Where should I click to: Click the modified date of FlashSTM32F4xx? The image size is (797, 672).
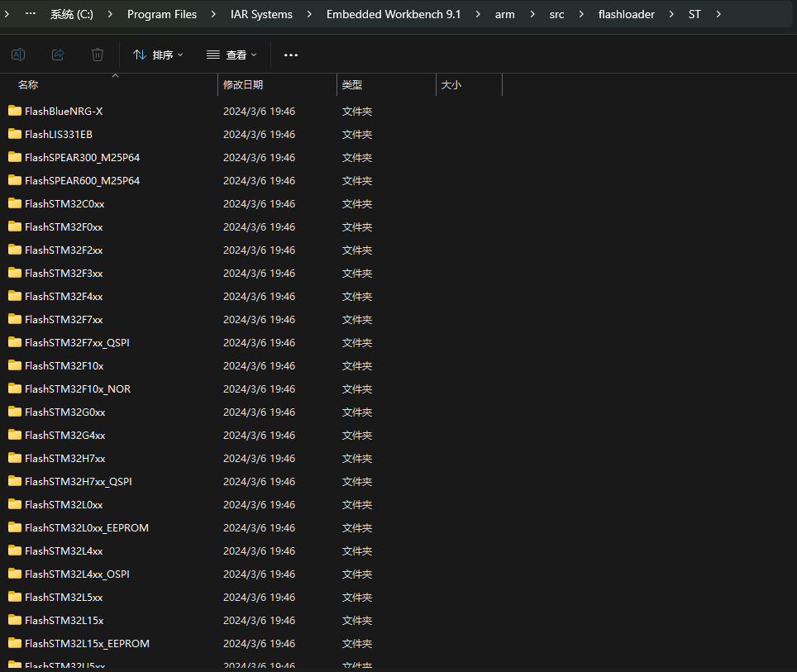tap(260, 296)
